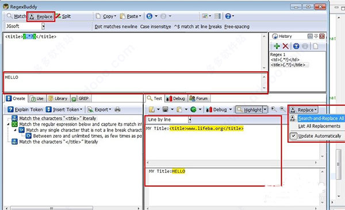Click the HELLO replacement text field
The image size is (345, 210).
click(133, 83)
